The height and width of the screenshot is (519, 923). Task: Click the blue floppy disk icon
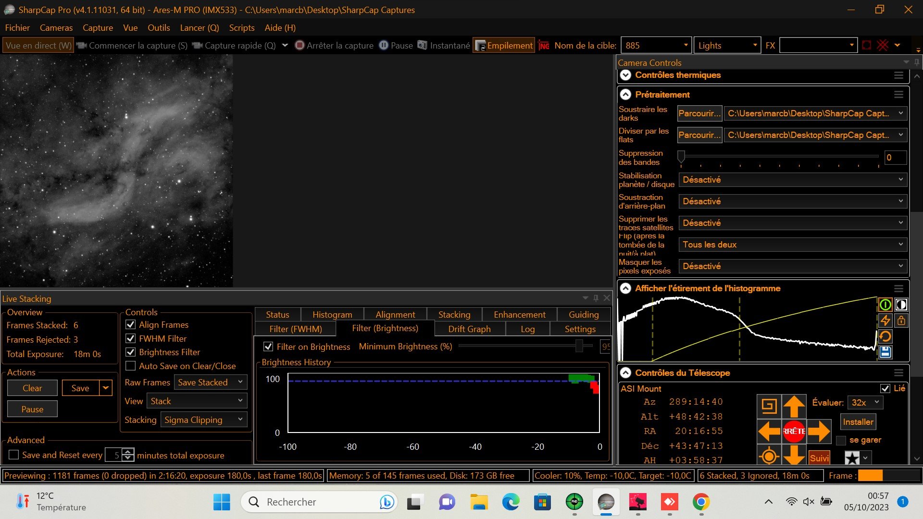885,352
